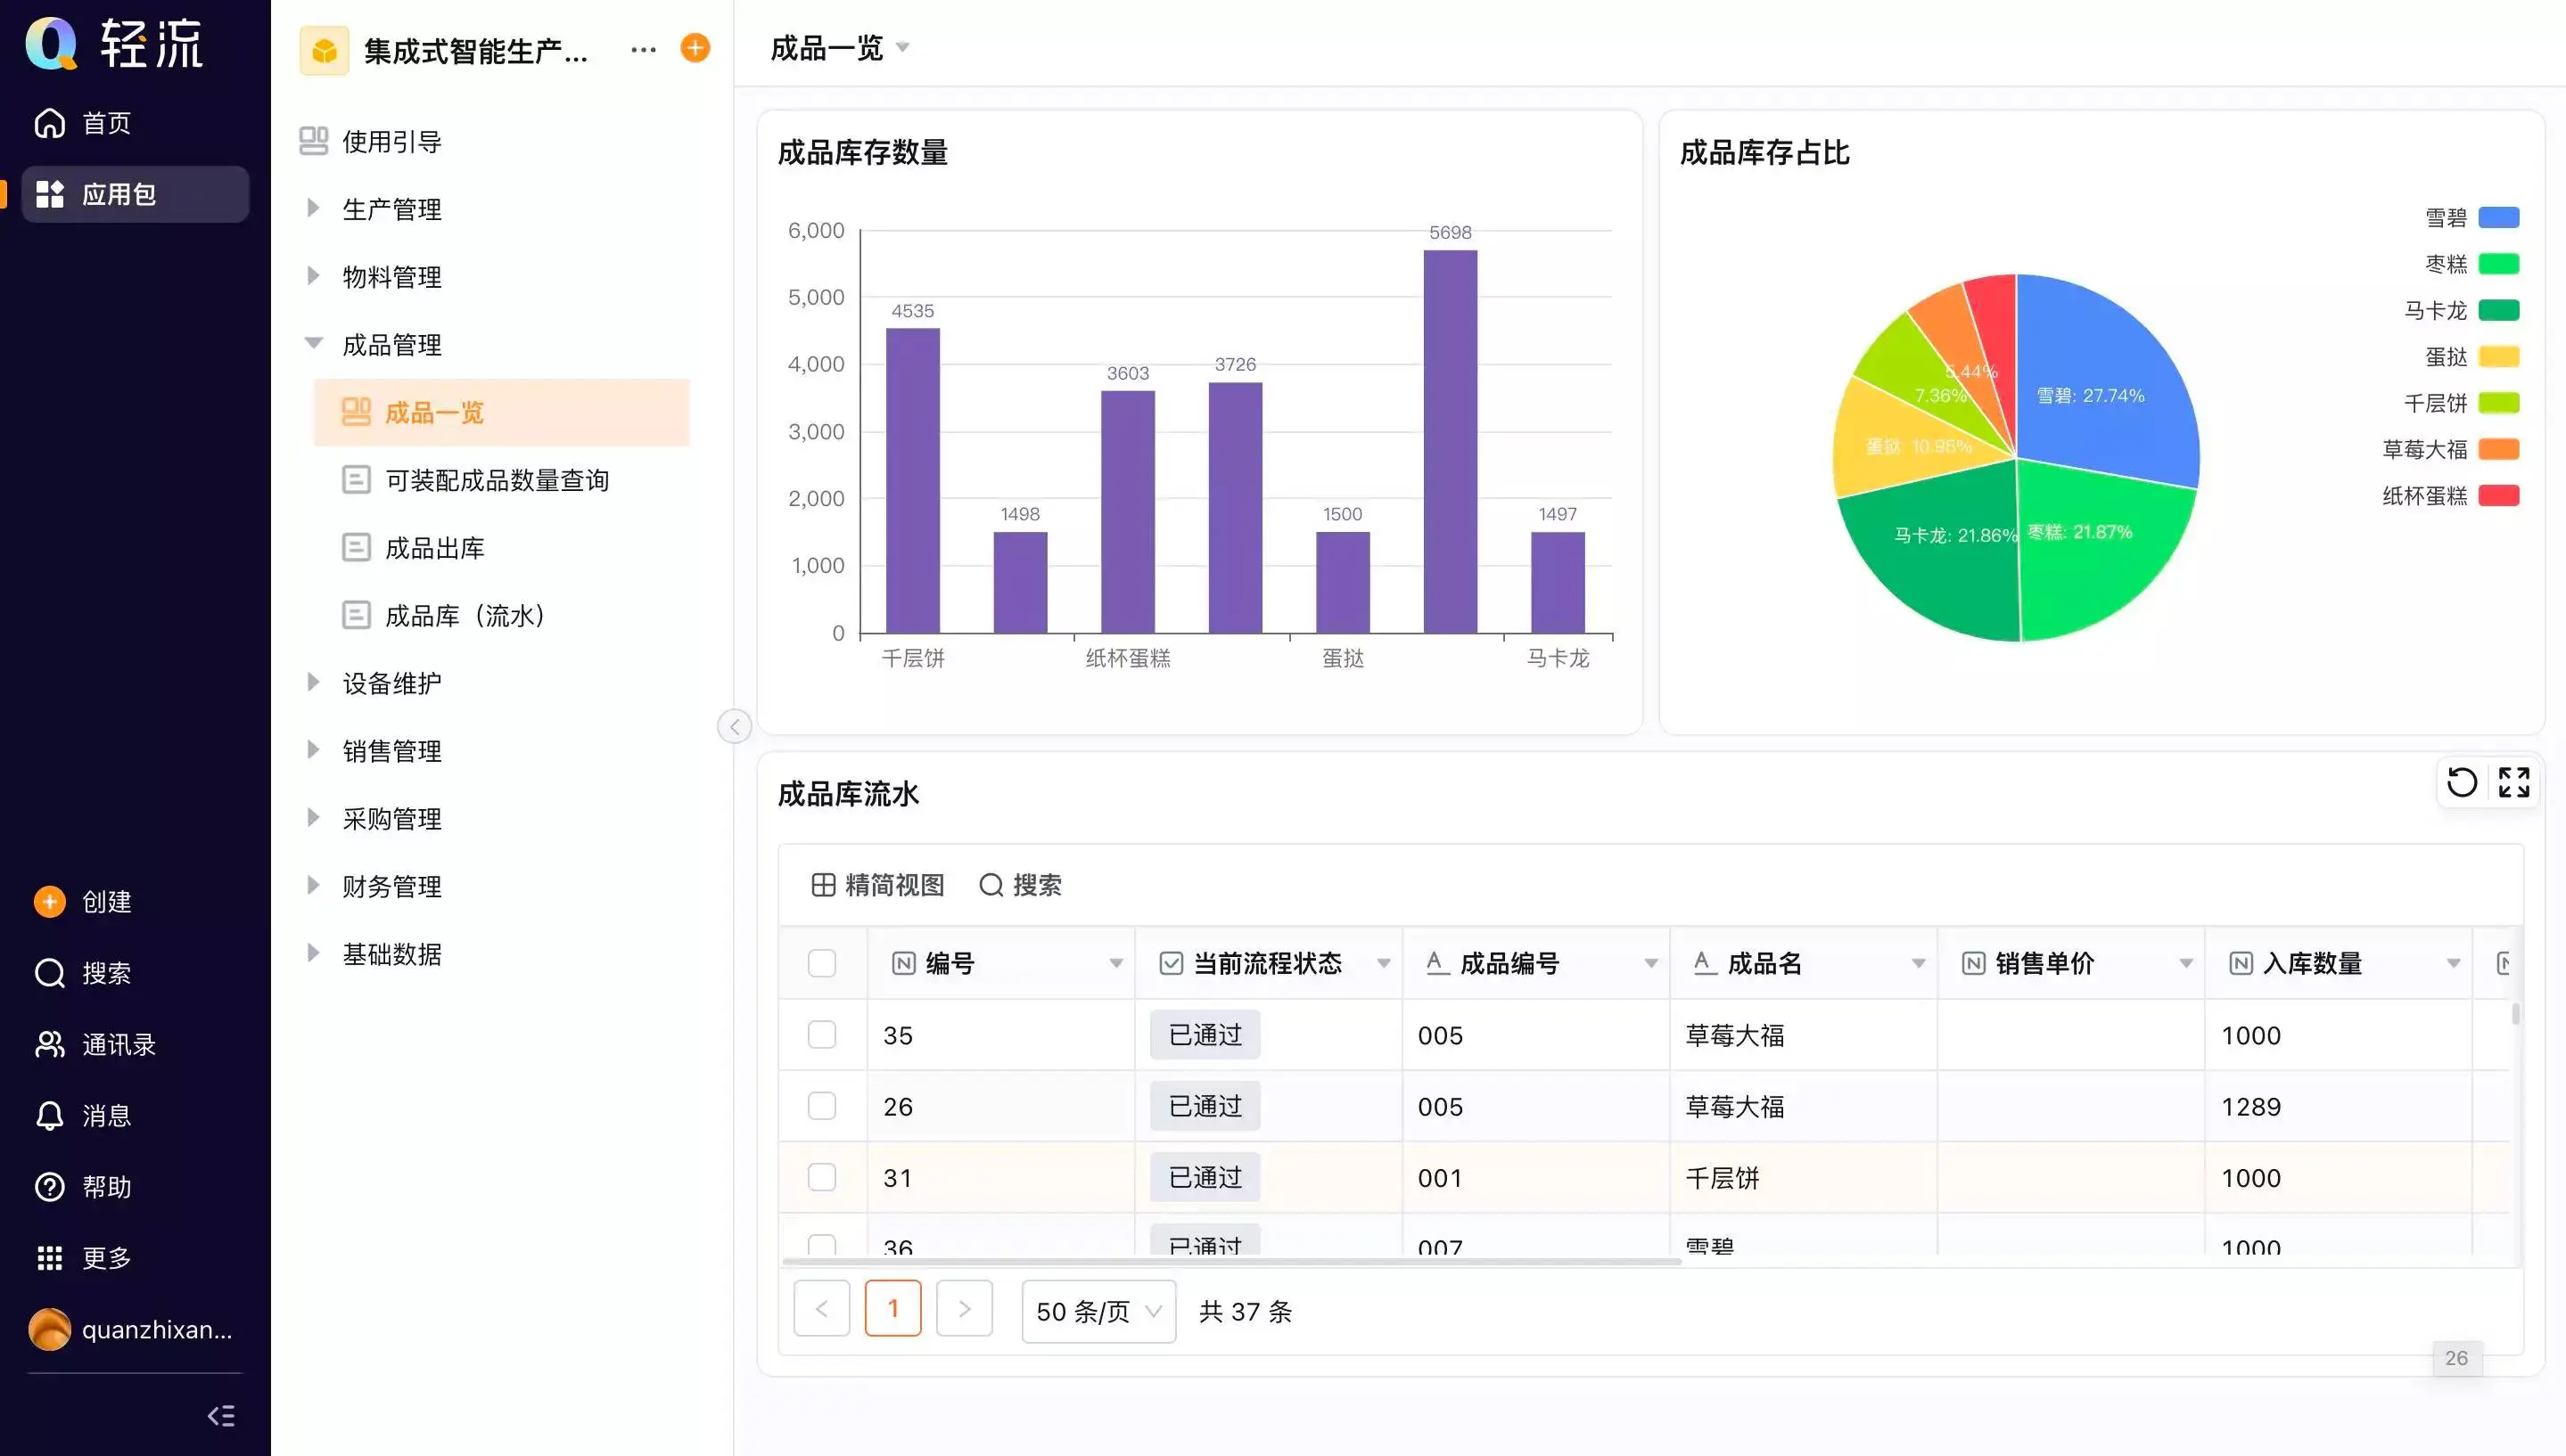The width and height of the screenshot is (2566, 1456).
Task: Tick the checkbox for row 35
Action: pyautogui.click(x=821, y=1034)
